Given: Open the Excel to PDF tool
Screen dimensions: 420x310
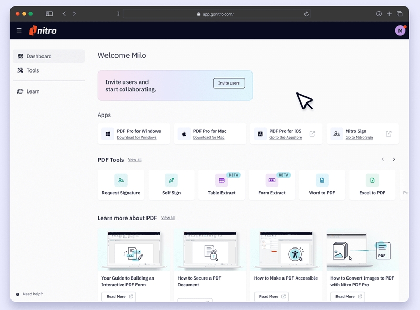Looking at the screenshot, I should tap(372, 185).
